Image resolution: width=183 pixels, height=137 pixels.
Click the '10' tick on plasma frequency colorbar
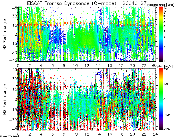click(165, 11)
